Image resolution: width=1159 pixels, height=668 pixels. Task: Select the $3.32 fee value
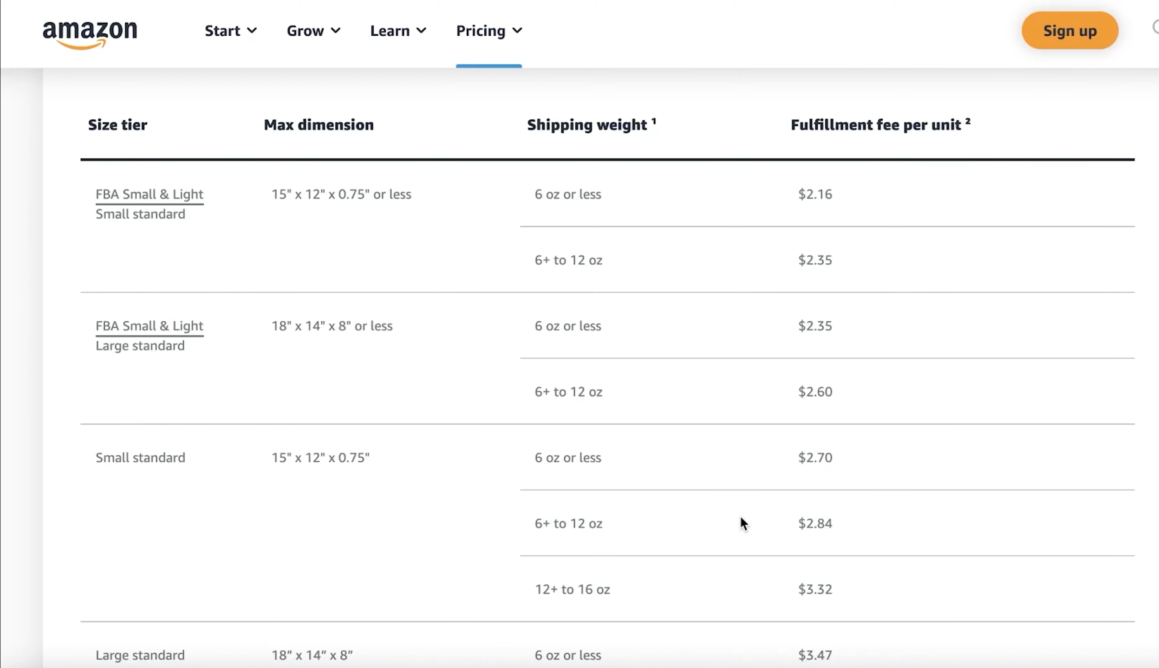[815, 590]
